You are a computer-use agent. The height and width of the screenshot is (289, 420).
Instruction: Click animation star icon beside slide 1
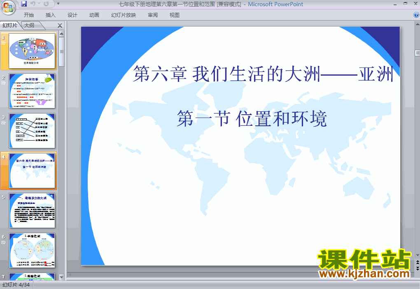click(3, 43)
